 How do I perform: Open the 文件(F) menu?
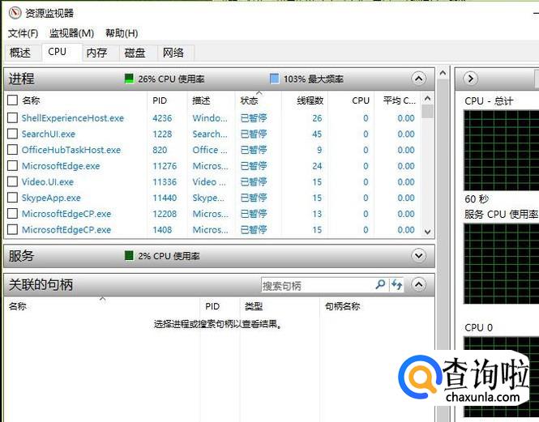[23, 33]
